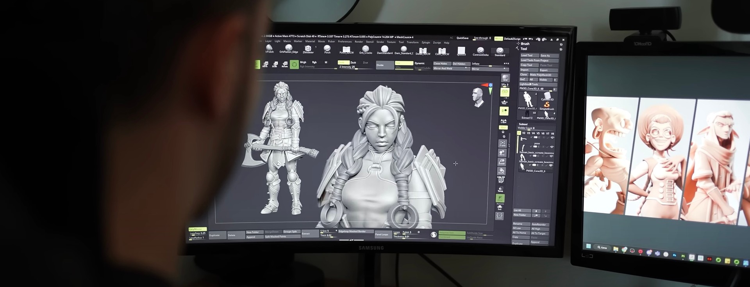Screen dimensions: 750x287
Task: Open the Zplugin menu
Action: 426,43
